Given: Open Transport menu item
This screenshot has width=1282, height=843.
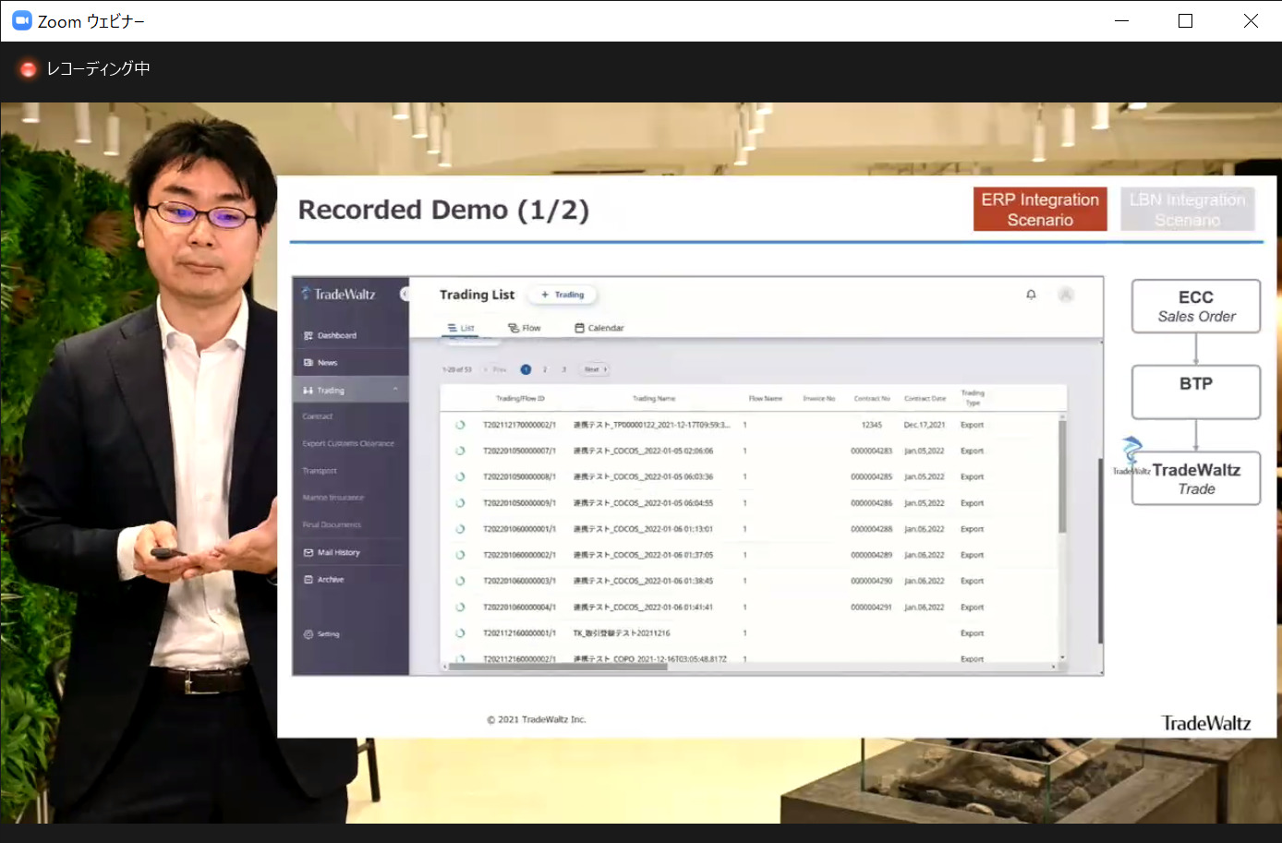Looking at the screenshot, I should tap(320, 471).
